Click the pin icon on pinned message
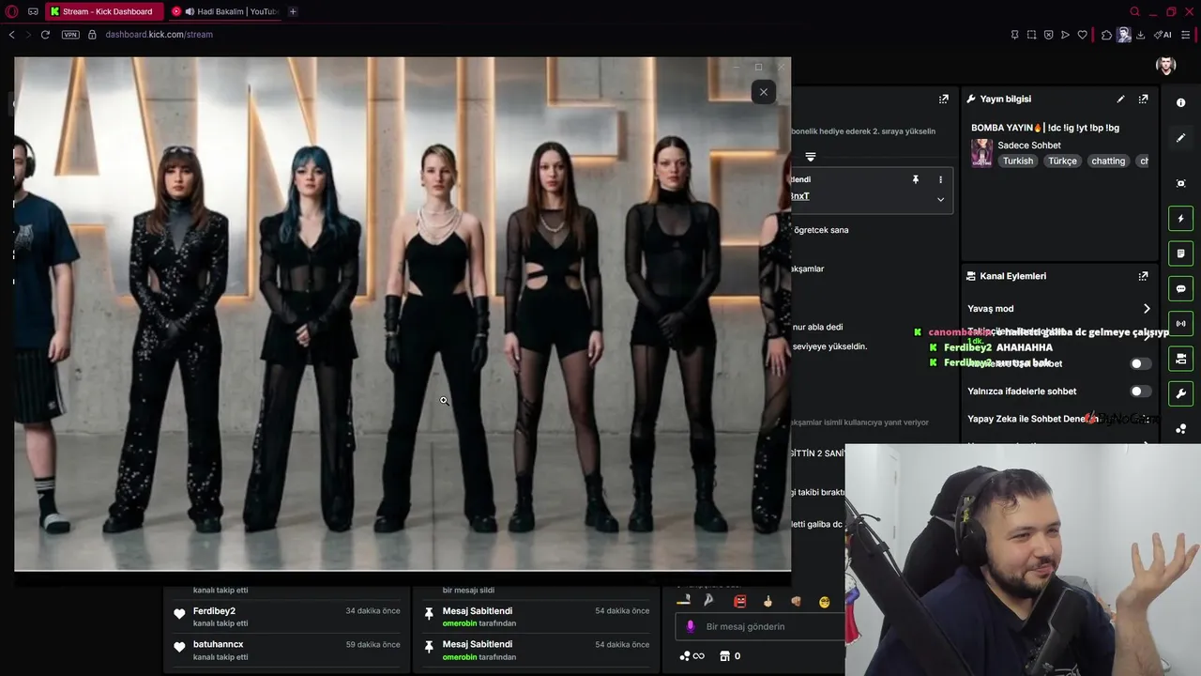1201x676 pixels. click(916, 179)
